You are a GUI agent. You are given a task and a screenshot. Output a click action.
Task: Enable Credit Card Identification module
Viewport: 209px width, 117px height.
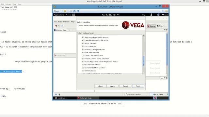[83, 56]
